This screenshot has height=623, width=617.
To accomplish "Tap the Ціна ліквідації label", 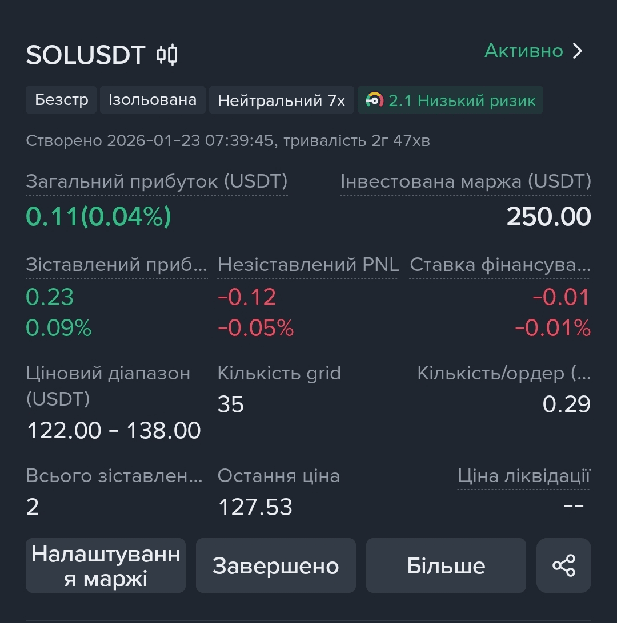I will 524,476.
